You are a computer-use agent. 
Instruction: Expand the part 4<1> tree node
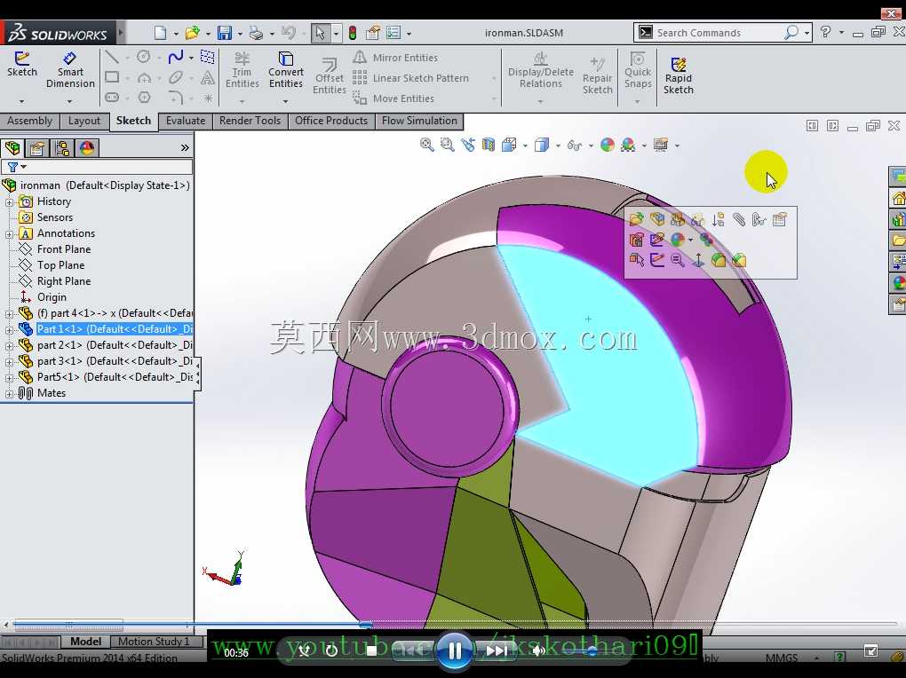pyautogui.click(x=9, y=313)
